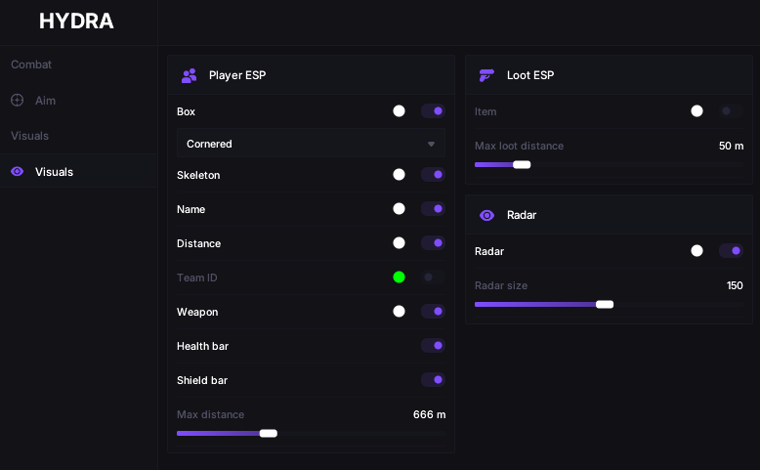Open the green Team ID color swatch
Viewport: 760px width, 470px height.
tap(399, 278)
